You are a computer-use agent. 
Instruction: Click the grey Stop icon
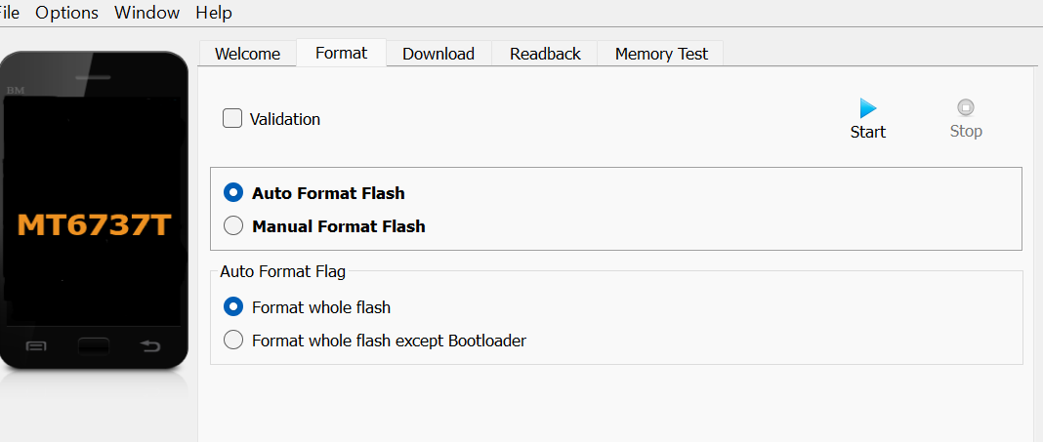coord(966,108)
